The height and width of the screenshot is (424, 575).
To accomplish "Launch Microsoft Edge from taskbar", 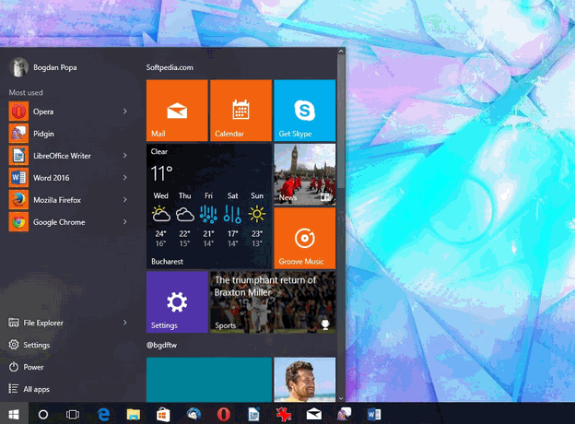I will coord(104,415).
